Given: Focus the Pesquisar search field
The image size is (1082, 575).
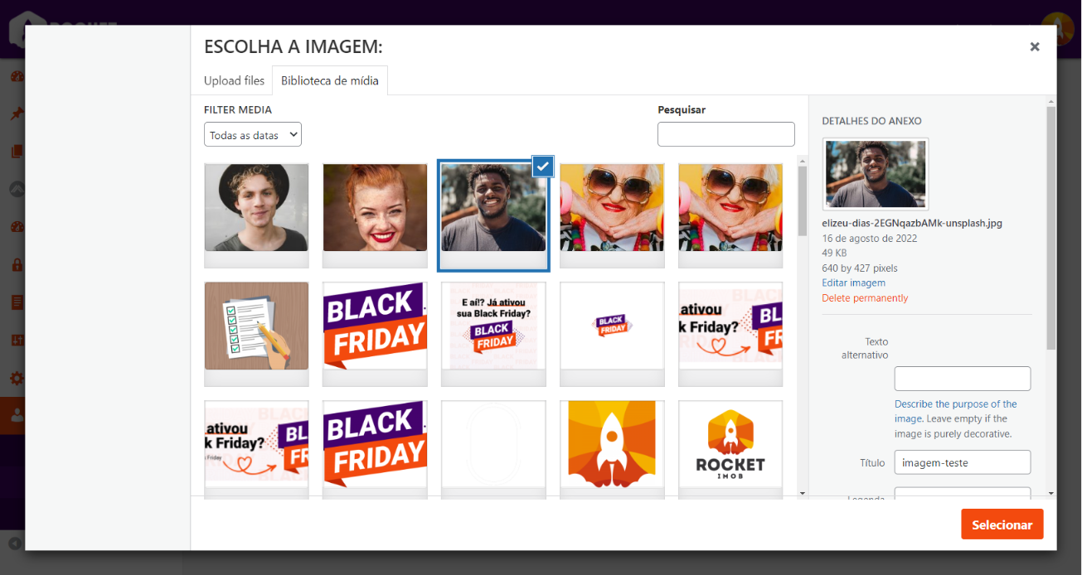Looking at the screenshot, I should (x=726, y=134).
